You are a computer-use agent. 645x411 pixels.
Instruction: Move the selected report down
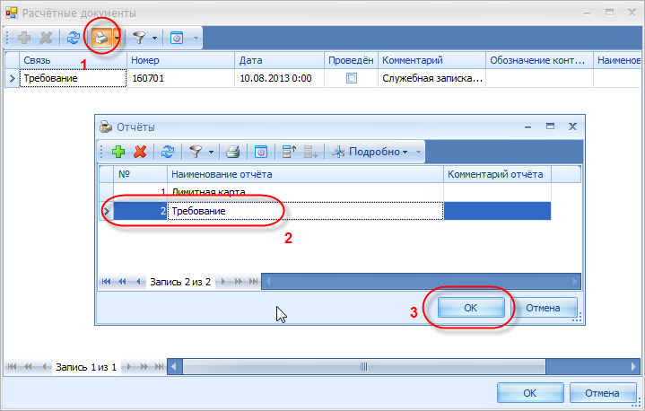pyautogui.click(x=310, y=152)
